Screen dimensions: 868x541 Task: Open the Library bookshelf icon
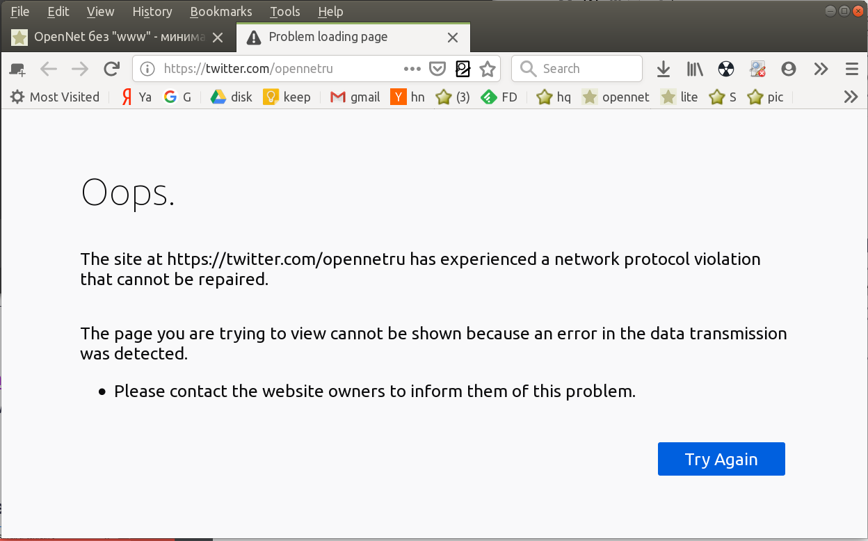tap(695, 69)
